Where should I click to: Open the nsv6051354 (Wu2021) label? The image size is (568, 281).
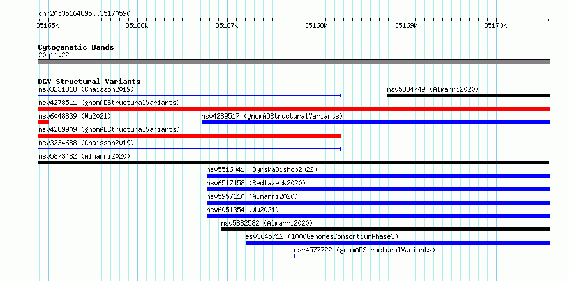point(243,210)
